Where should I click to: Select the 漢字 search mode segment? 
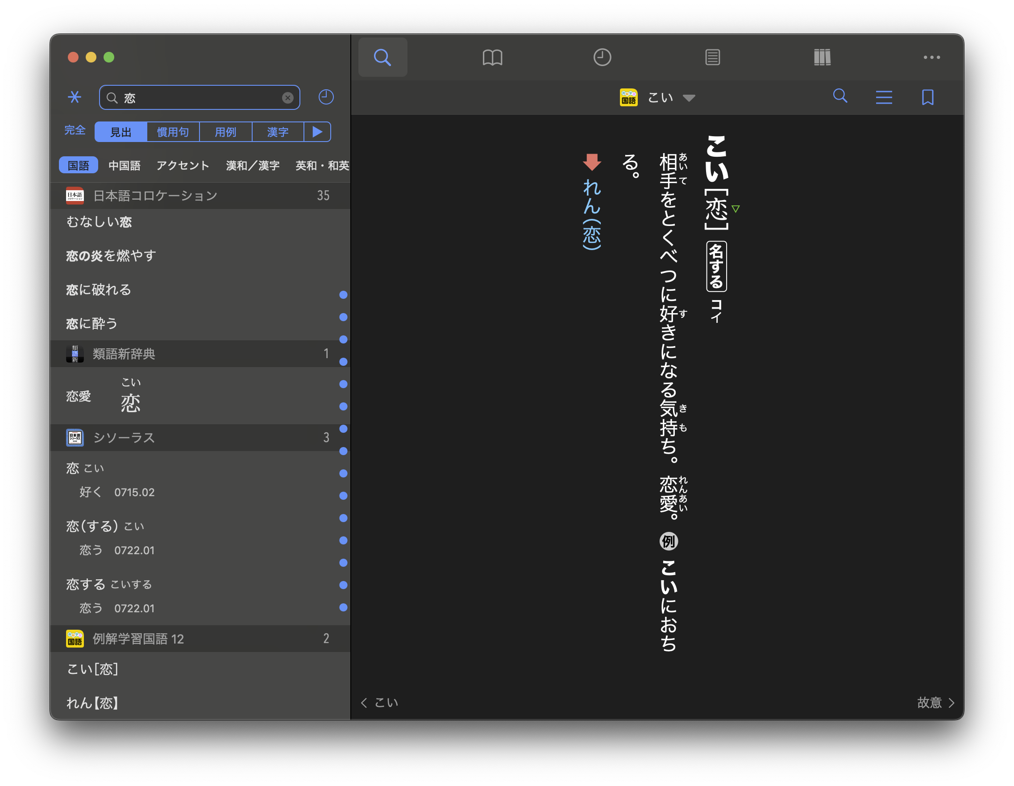click(278, 132)
